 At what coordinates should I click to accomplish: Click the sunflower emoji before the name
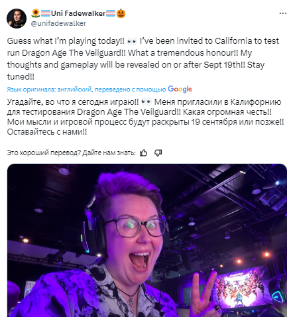36,13
